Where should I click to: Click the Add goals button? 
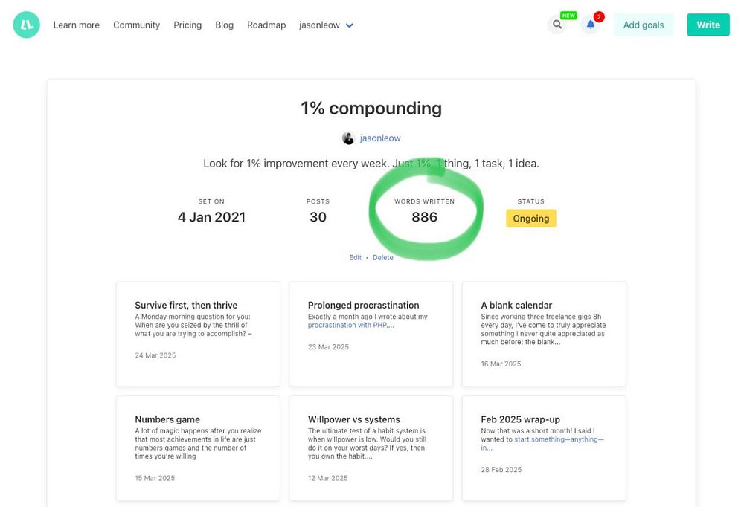pos(643,25)
